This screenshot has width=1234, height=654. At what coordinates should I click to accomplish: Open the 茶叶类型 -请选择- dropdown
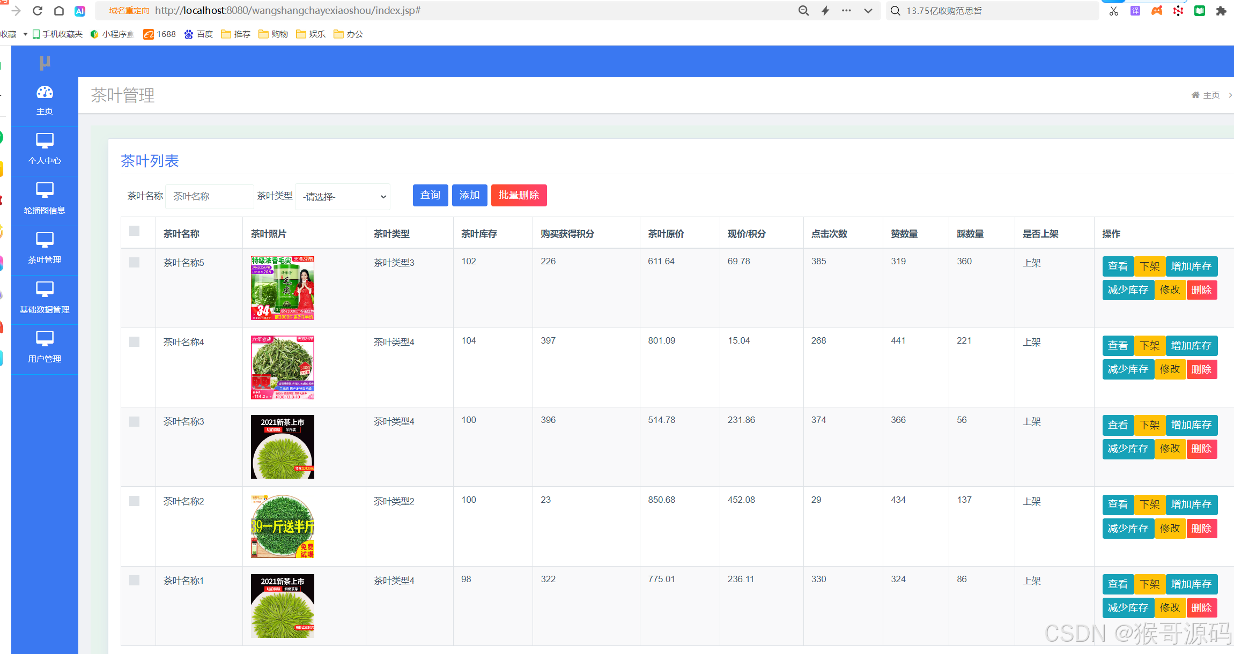343,197
